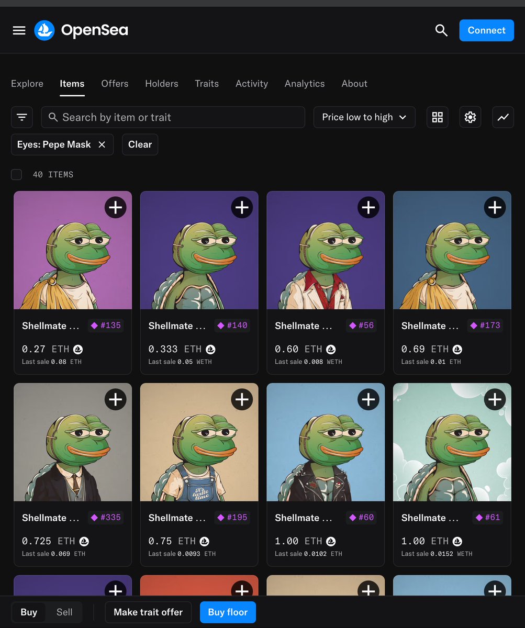Click Last sale 0.08 ETH text
The height and width of the screenshot is (628, 525).
[52, 362]
